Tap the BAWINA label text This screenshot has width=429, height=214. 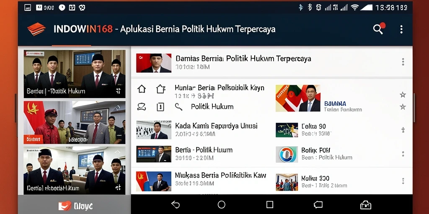335,104
